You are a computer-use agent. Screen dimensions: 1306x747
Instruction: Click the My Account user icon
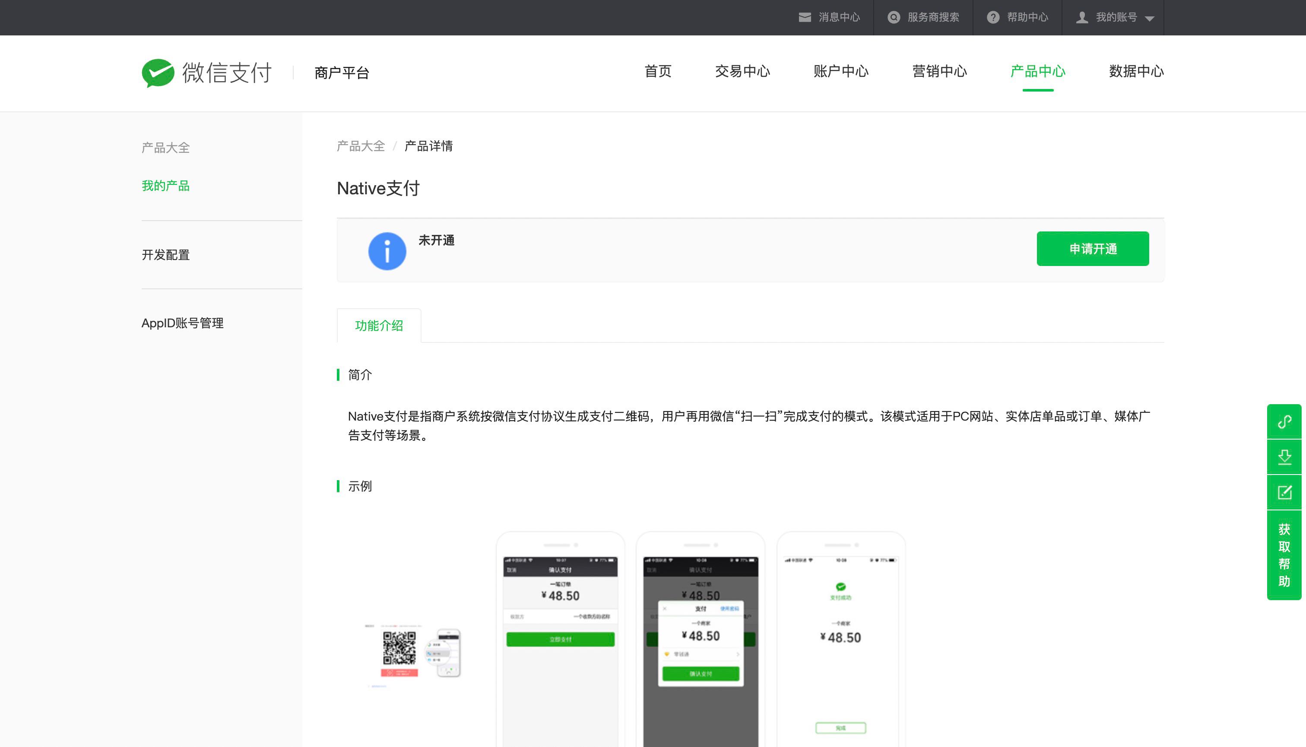coord(1082,17)
